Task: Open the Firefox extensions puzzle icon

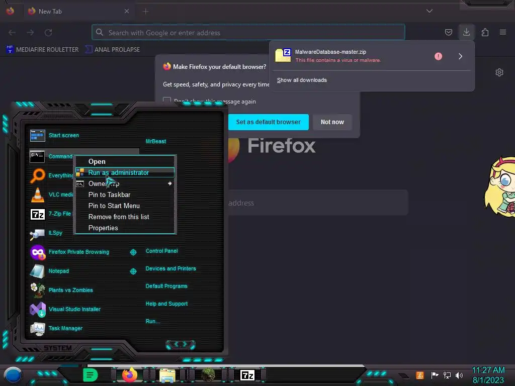Action: 485,32
